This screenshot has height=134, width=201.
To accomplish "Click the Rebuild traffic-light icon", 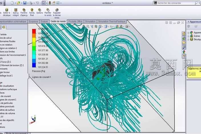I will pyautogui.click(x=50, y=3).
